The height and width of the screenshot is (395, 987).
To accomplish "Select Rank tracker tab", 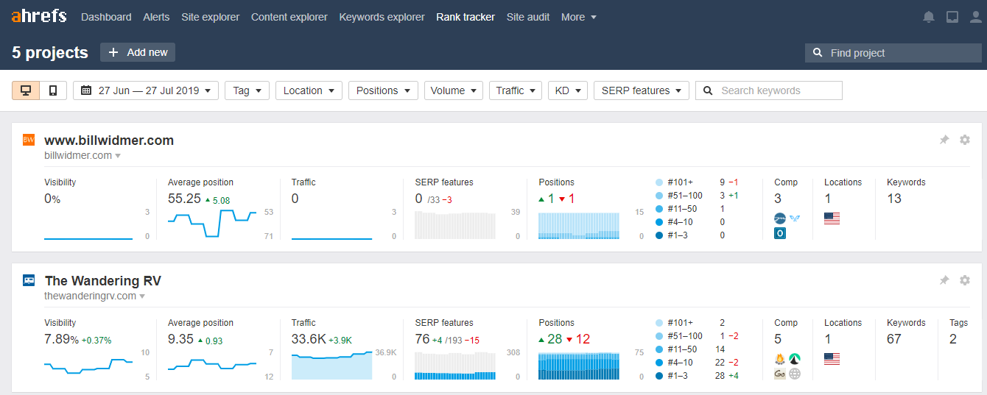I will click(x=466, y=17).
